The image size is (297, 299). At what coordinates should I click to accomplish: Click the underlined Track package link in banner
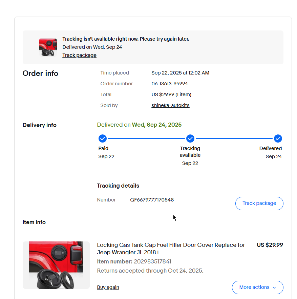click(79, 55)
